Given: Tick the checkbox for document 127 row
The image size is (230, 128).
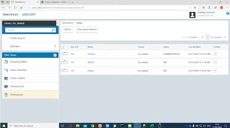Looking at the screenshot, I should coord(62,62).
